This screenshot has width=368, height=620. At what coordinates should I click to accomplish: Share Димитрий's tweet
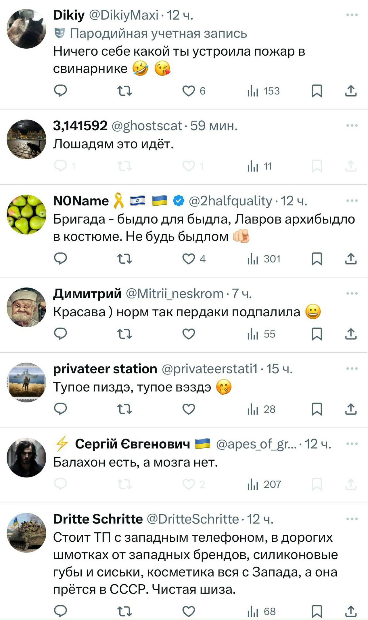(351, 334)
